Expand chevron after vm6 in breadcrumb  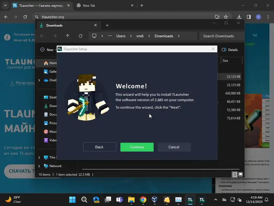tap(149, 36)
